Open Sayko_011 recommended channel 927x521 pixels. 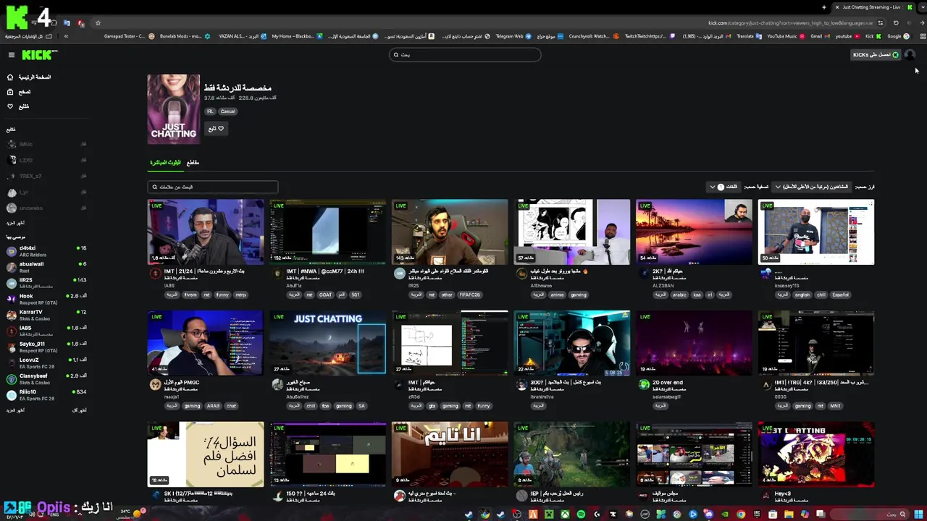point(46,347)
